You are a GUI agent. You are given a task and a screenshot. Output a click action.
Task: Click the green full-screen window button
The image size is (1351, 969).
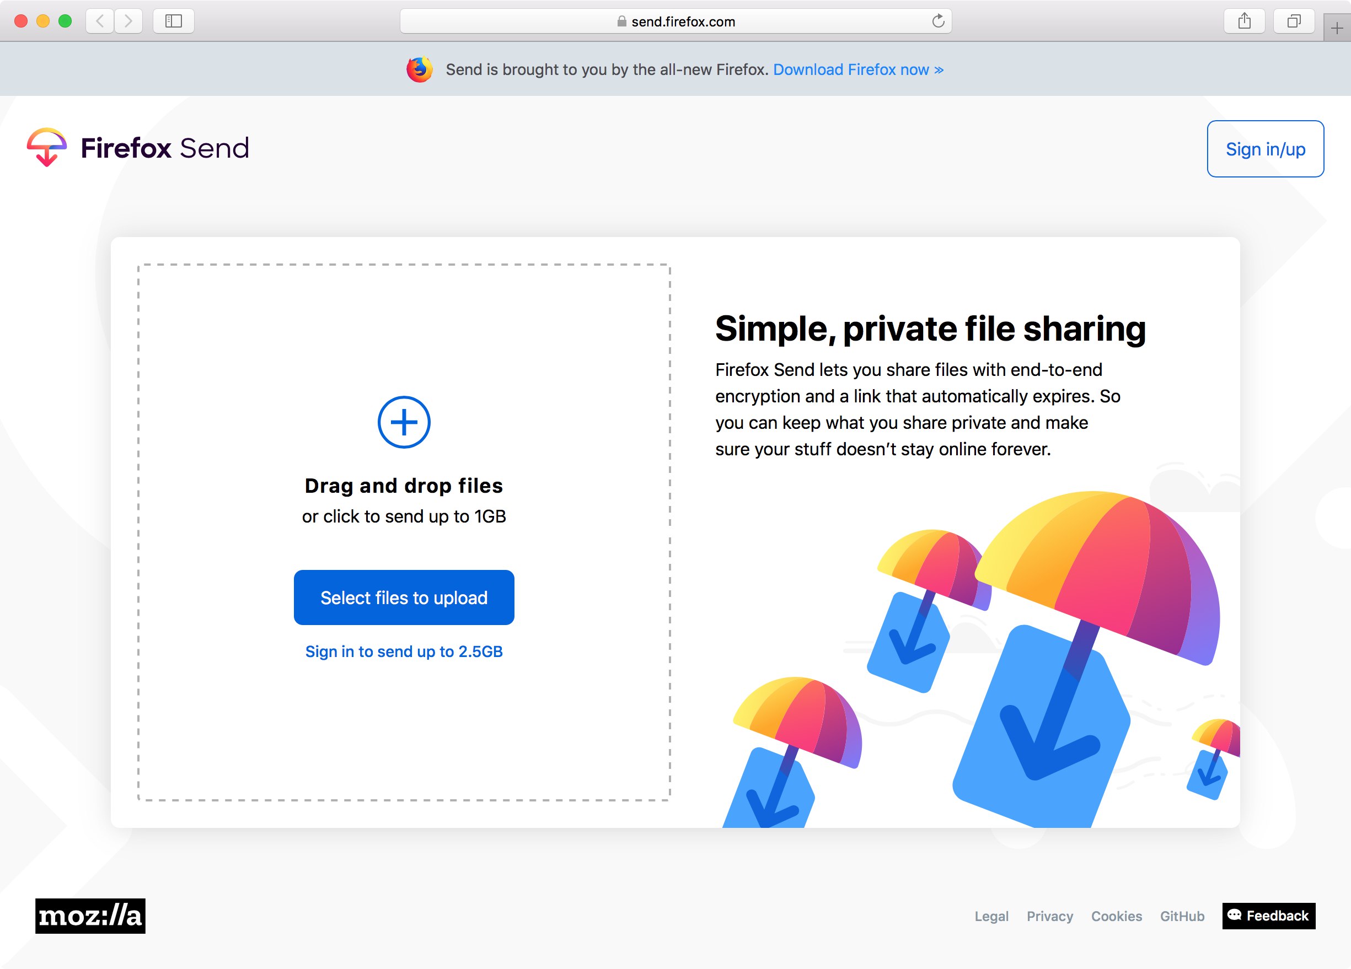pyautogui.click(x=65, y=21)
